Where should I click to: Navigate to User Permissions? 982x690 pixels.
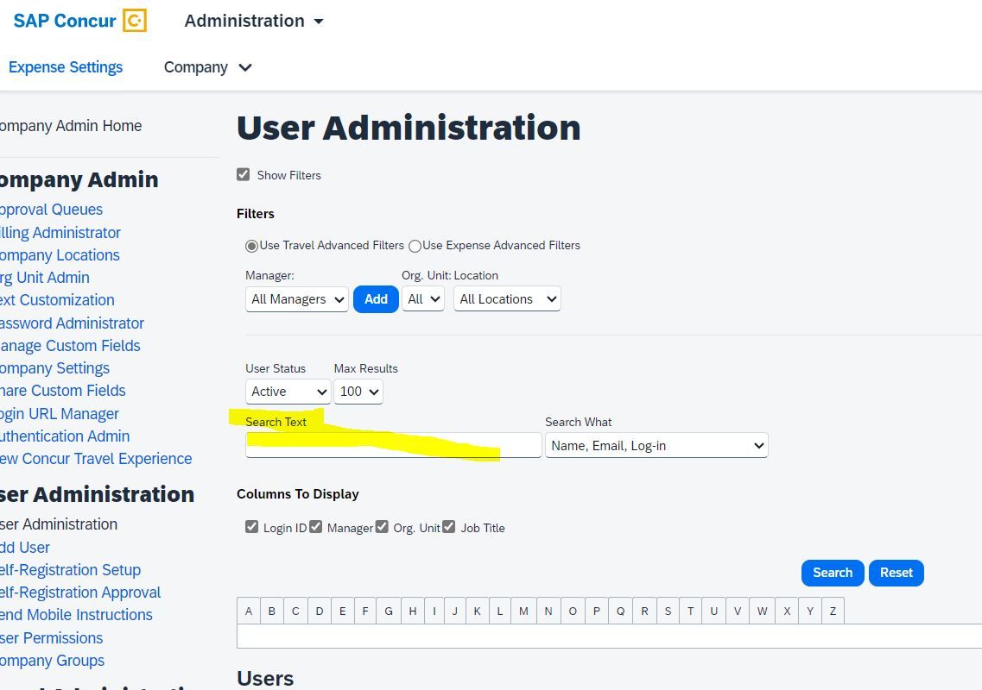52,637
